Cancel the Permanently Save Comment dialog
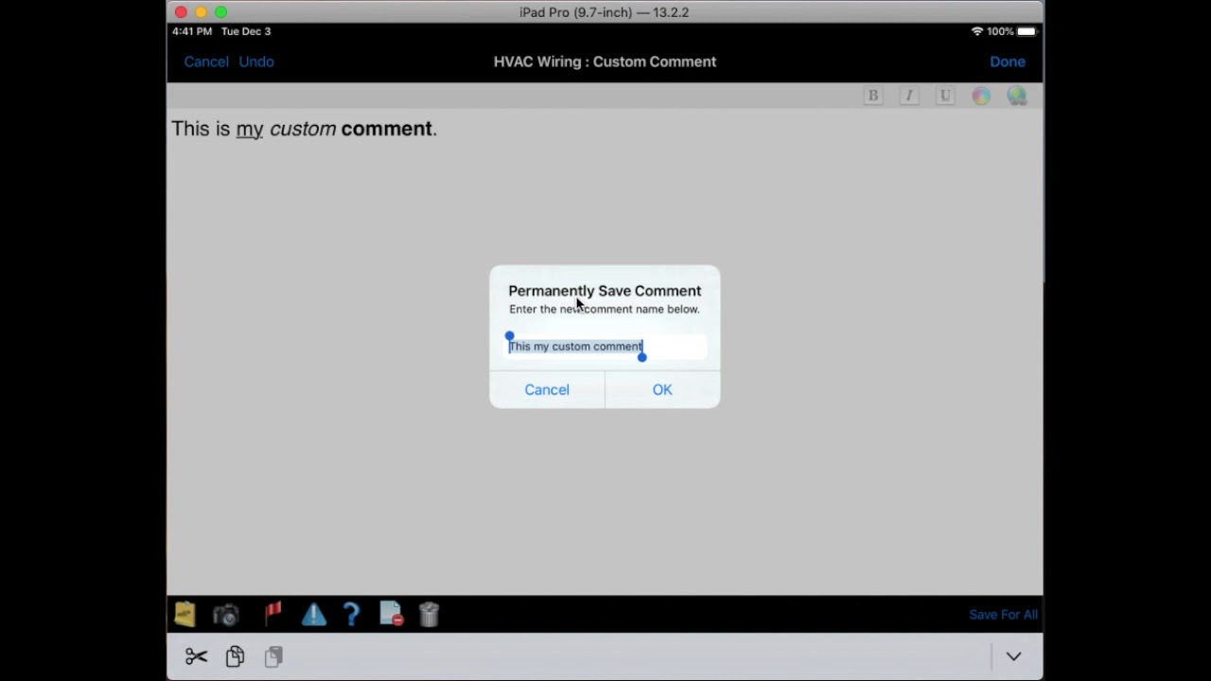 (x=547, y=390)
